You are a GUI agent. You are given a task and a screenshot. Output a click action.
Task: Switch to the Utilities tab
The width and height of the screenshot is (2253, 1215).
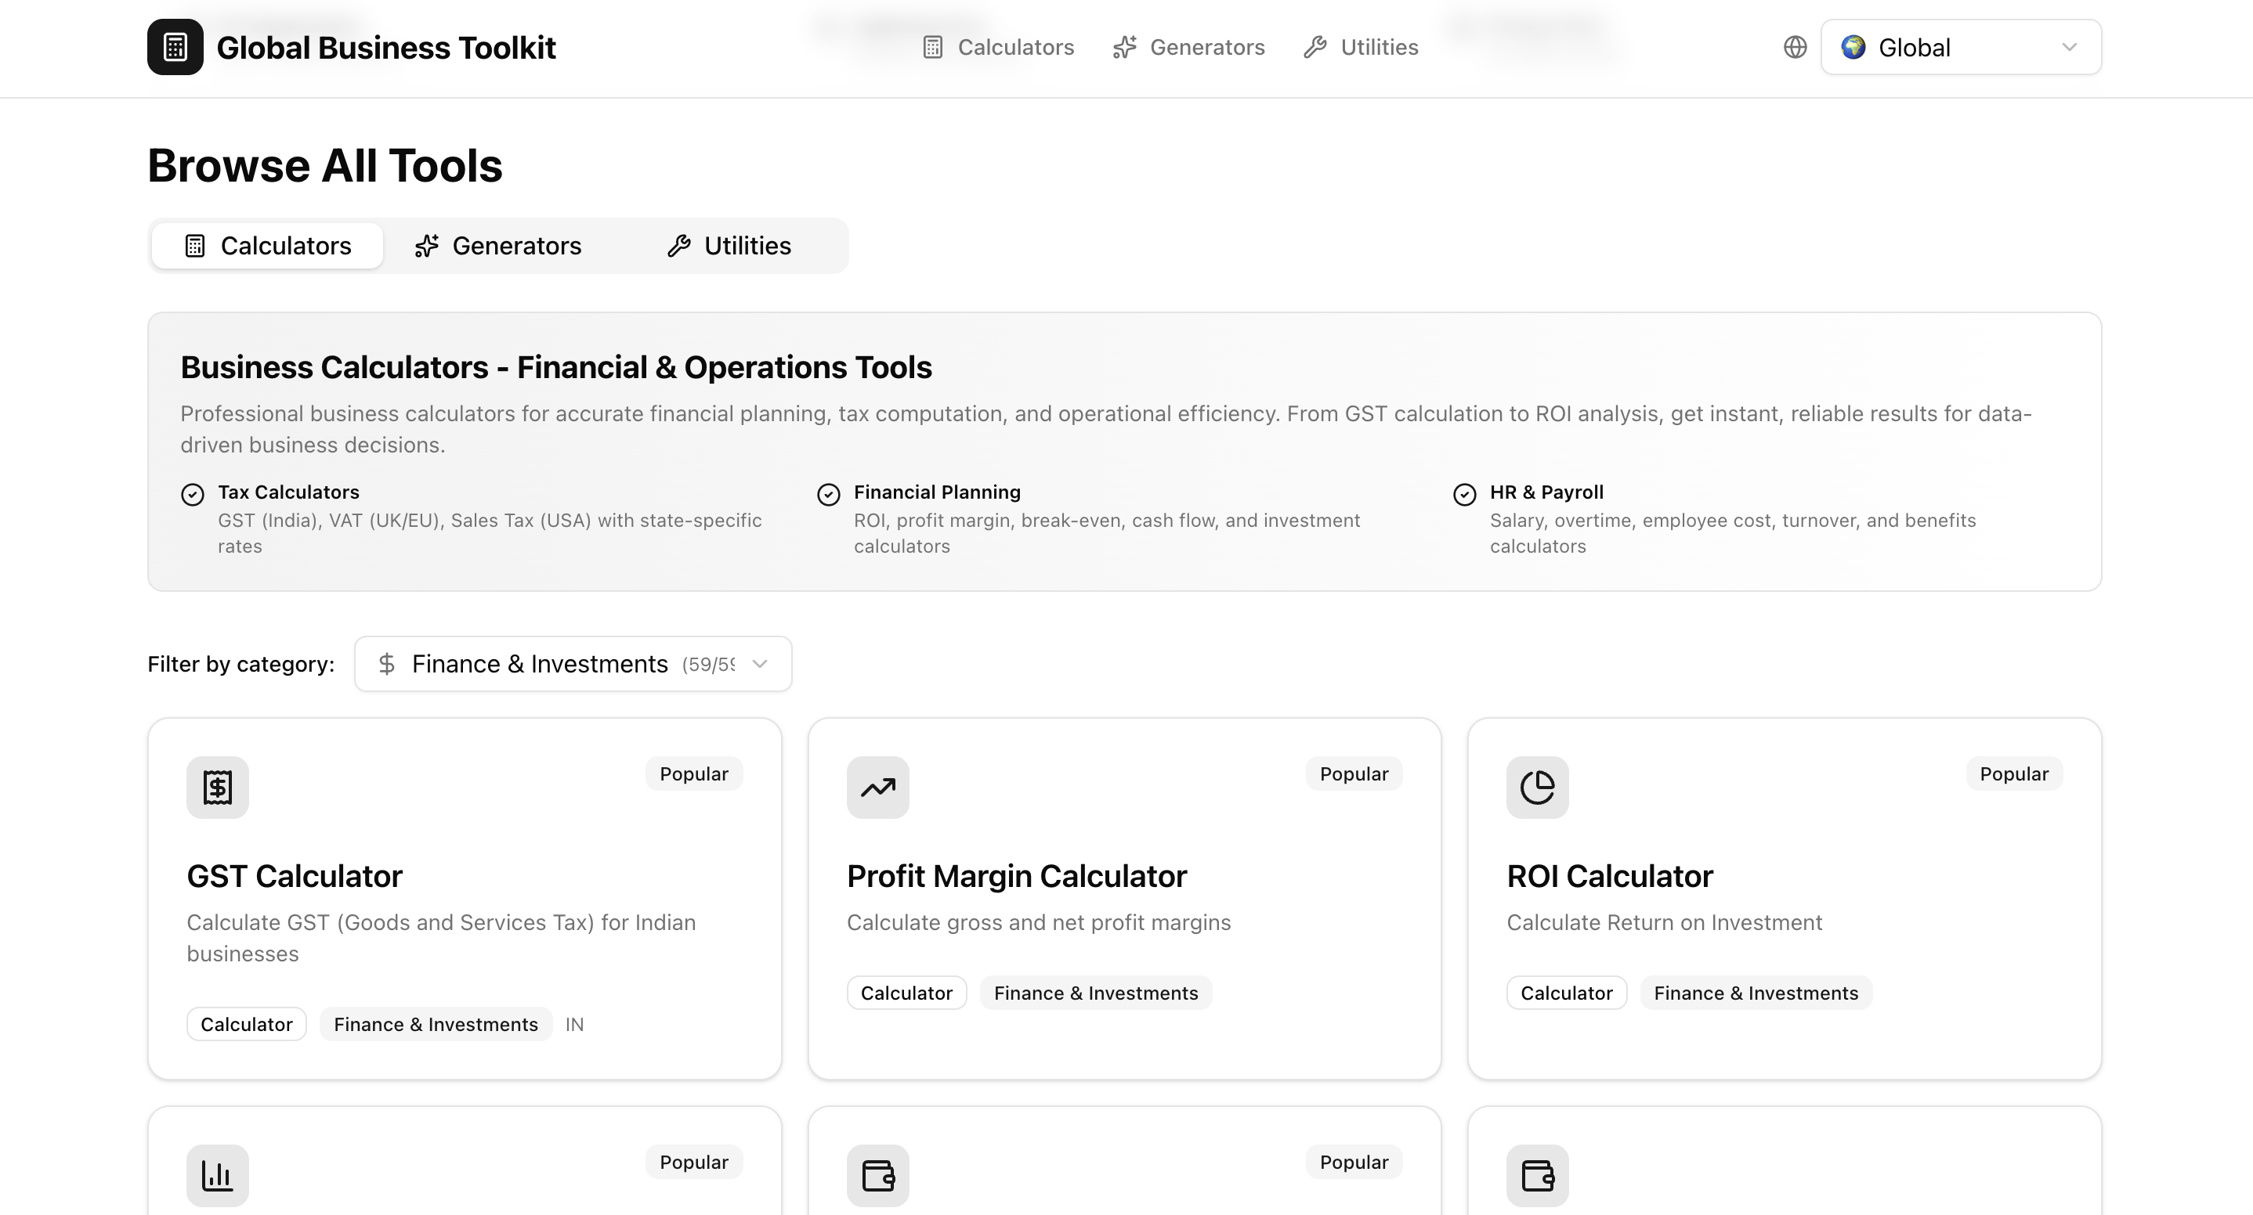pyautogui.click(x=729, y=246)
